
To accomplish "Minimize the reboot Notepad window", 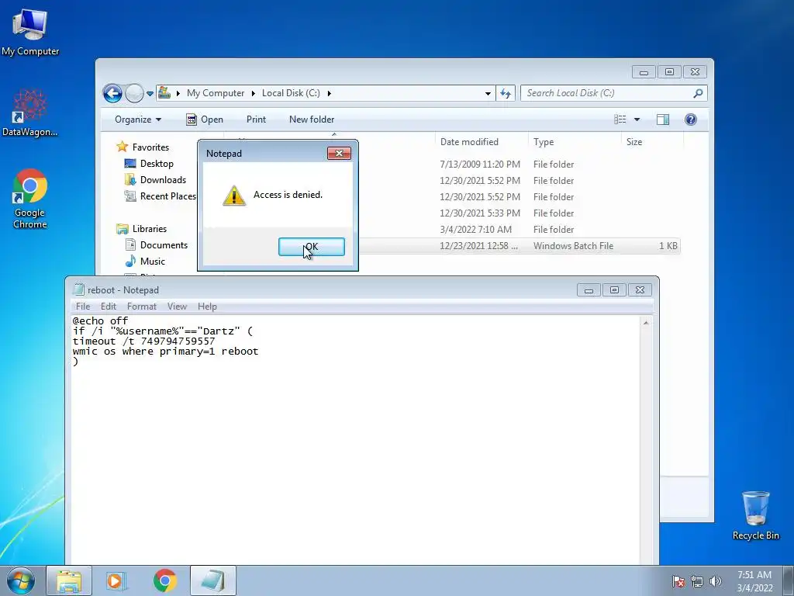I will 589,290.
